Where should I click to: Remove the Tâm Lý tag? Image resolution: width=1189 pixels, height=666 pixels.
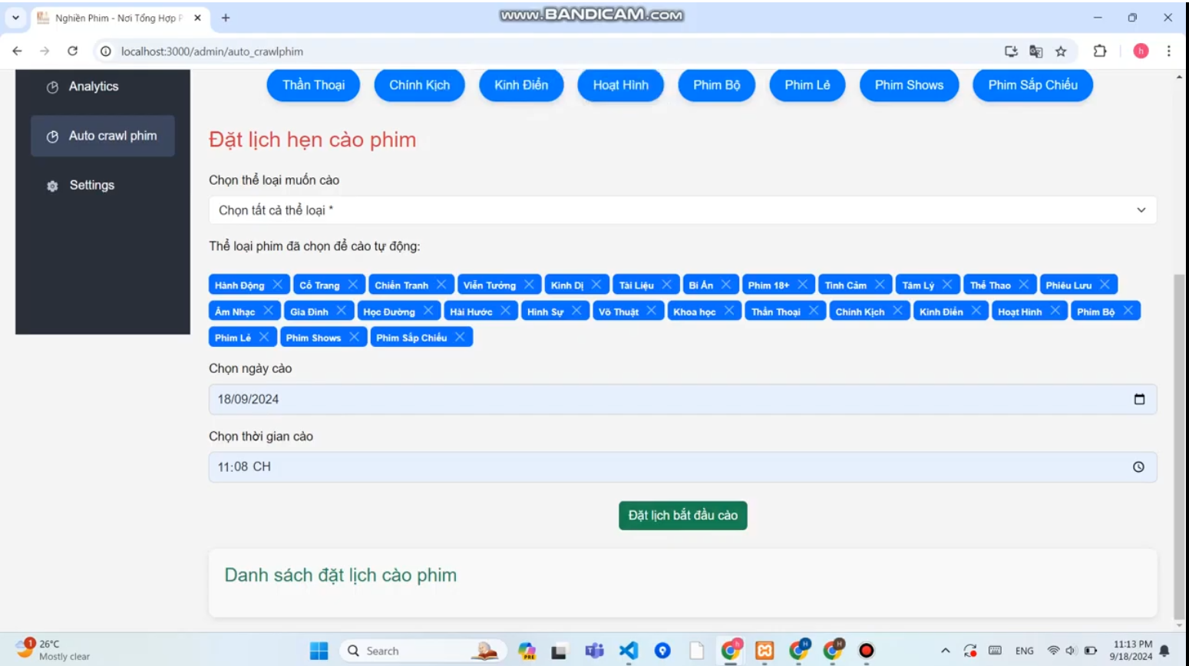pos(947,285)
